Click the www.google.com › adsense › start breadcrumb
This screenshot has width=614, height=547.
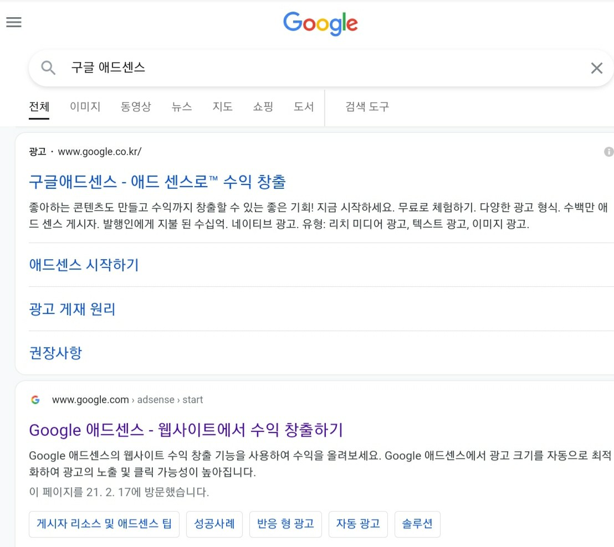click(127, 400)
